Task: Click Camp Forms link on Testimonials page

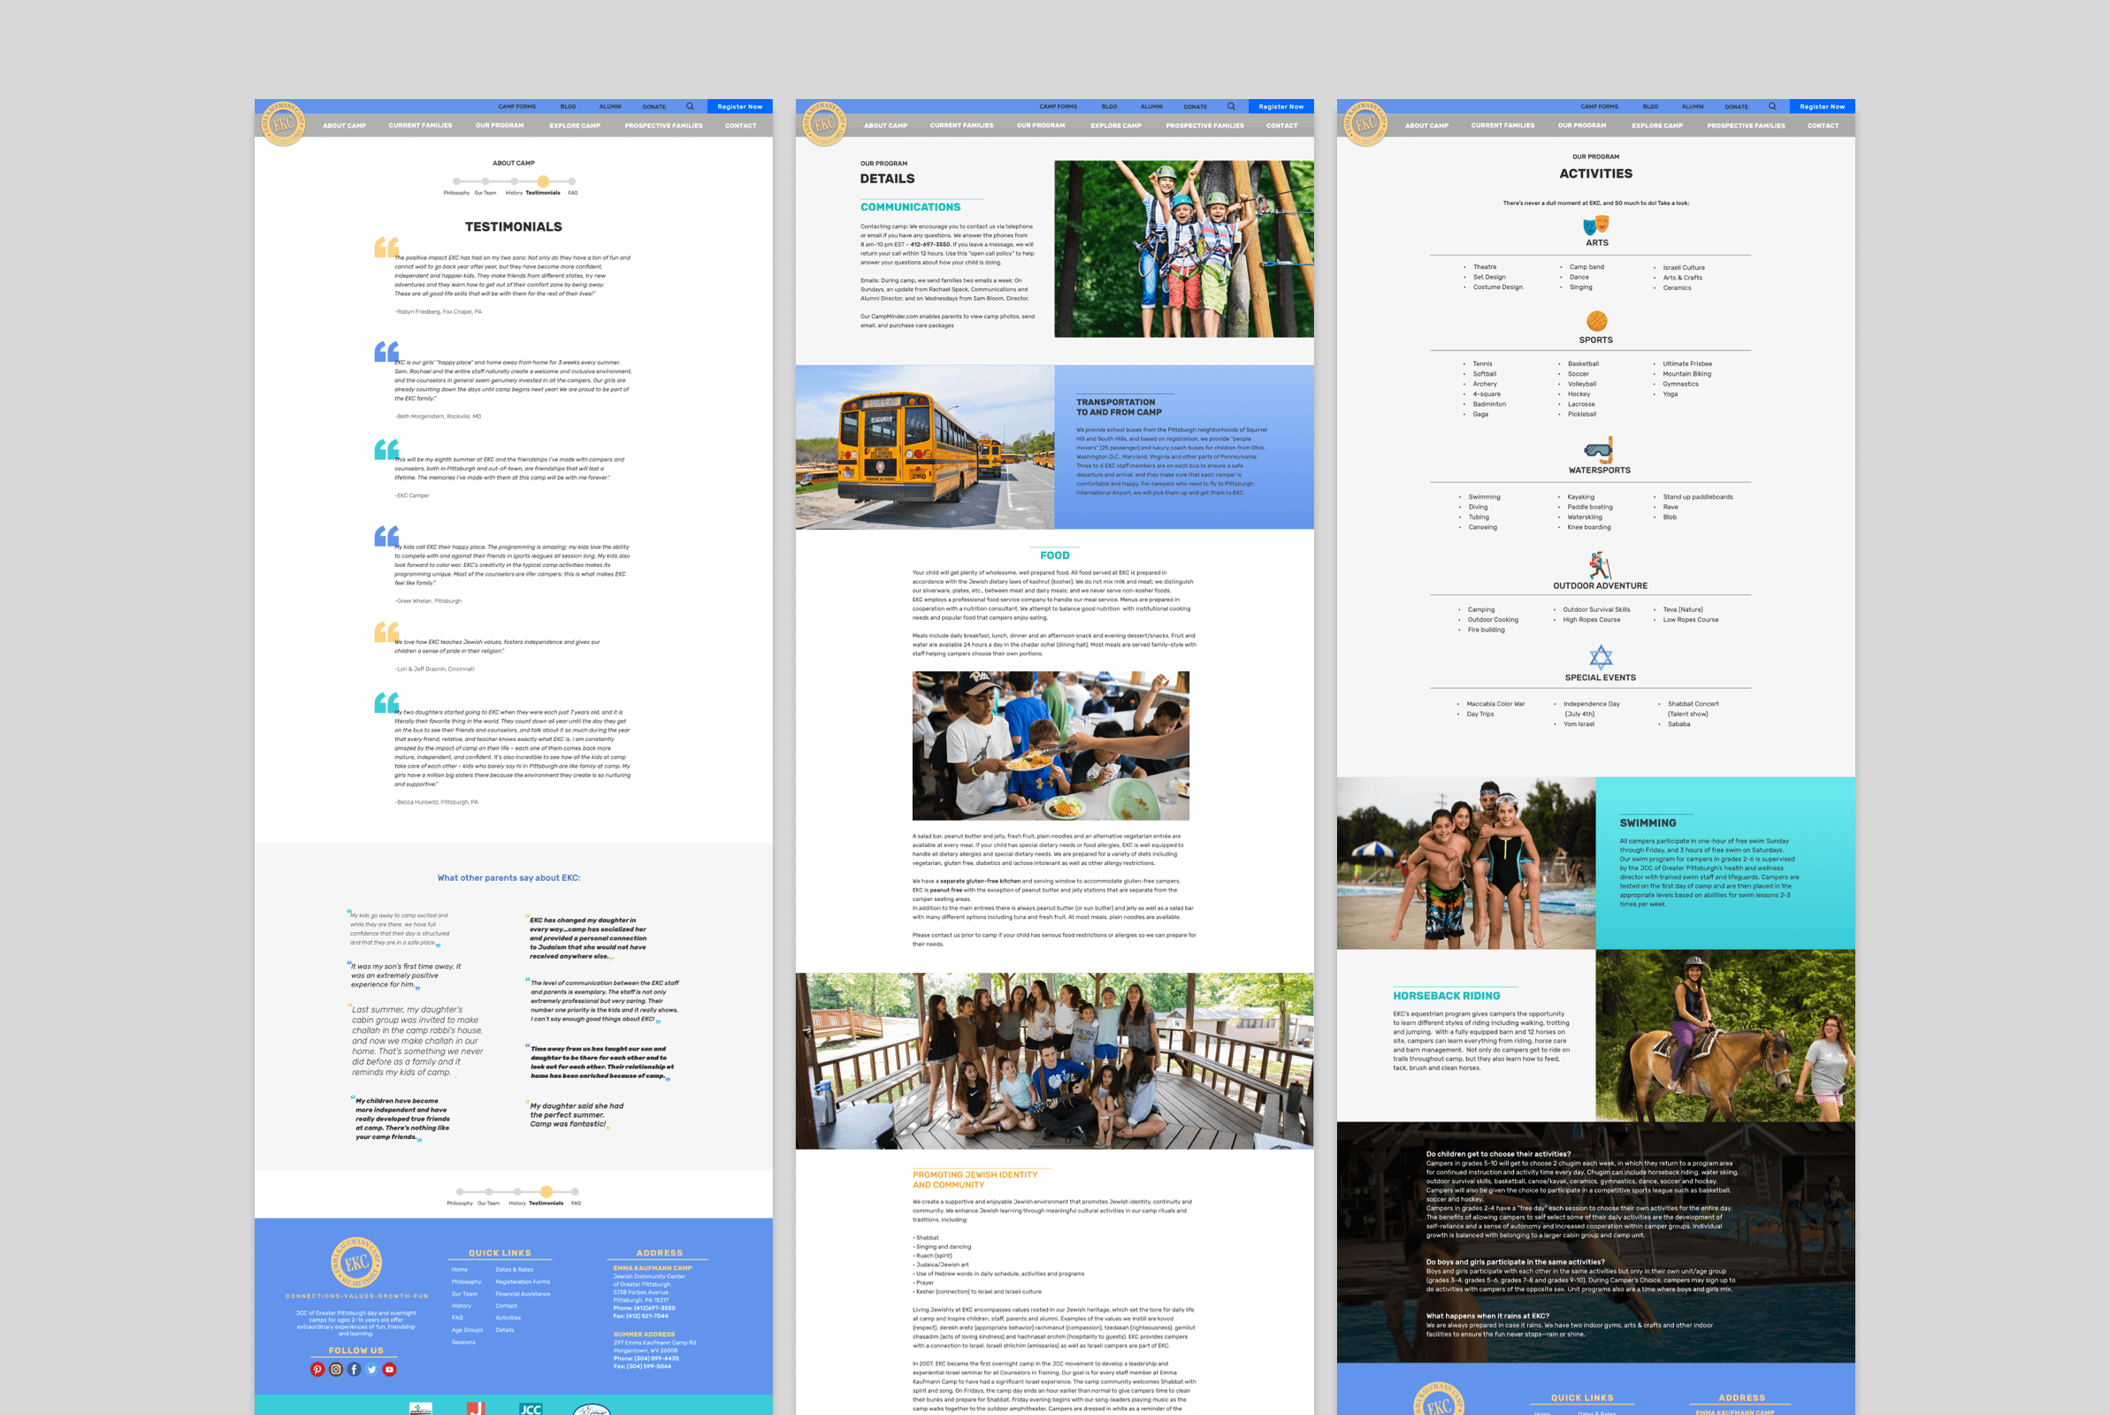Action: 517,106
